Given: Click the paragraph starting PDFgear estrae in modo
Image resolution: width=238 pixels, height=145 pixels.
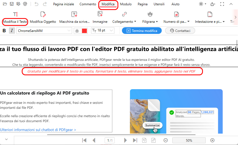Looking at the screenshot, I should coord(51,105).
